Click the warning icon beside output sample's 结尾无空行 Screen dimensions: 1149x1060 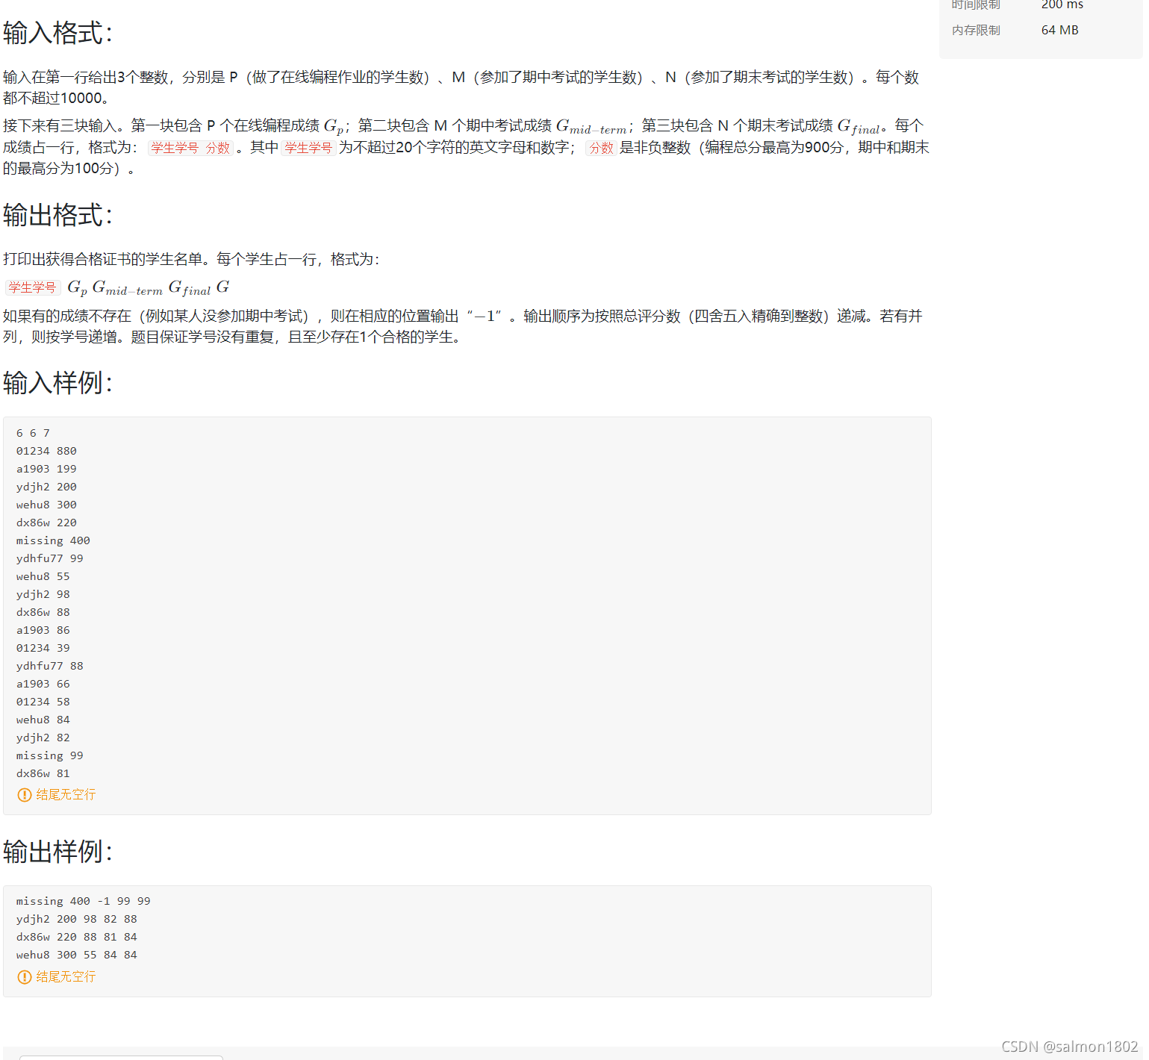[x=25, y=977]
